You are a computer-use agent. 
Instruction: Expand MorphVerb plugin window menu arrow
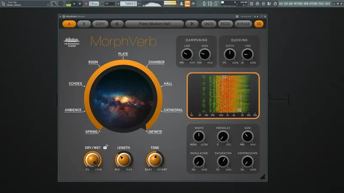pyautogui.click(x=60, y=16)
